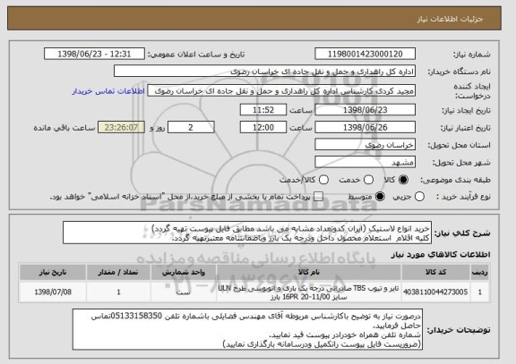The height and width of the screenshot is (364, 516).
Task: Click the طبقه بندی موضوعی label
Action: [x=455, y=180]
